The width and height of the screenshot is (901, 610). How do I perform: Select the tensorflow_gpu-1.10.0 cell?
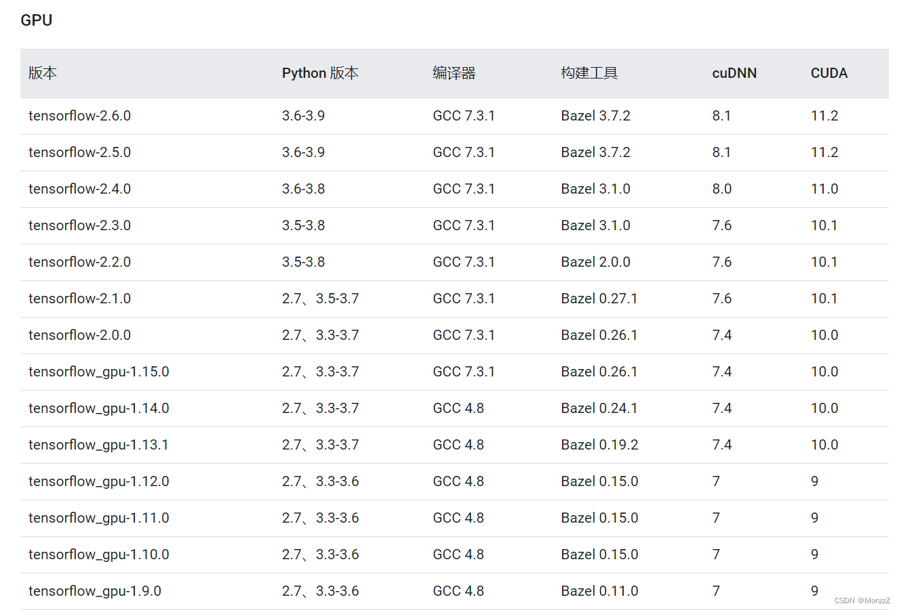coord(99,554)
